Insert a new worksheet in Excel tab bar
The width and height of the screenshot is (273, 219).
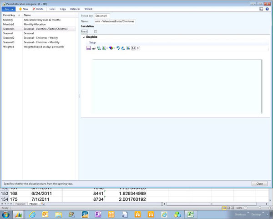43,204
